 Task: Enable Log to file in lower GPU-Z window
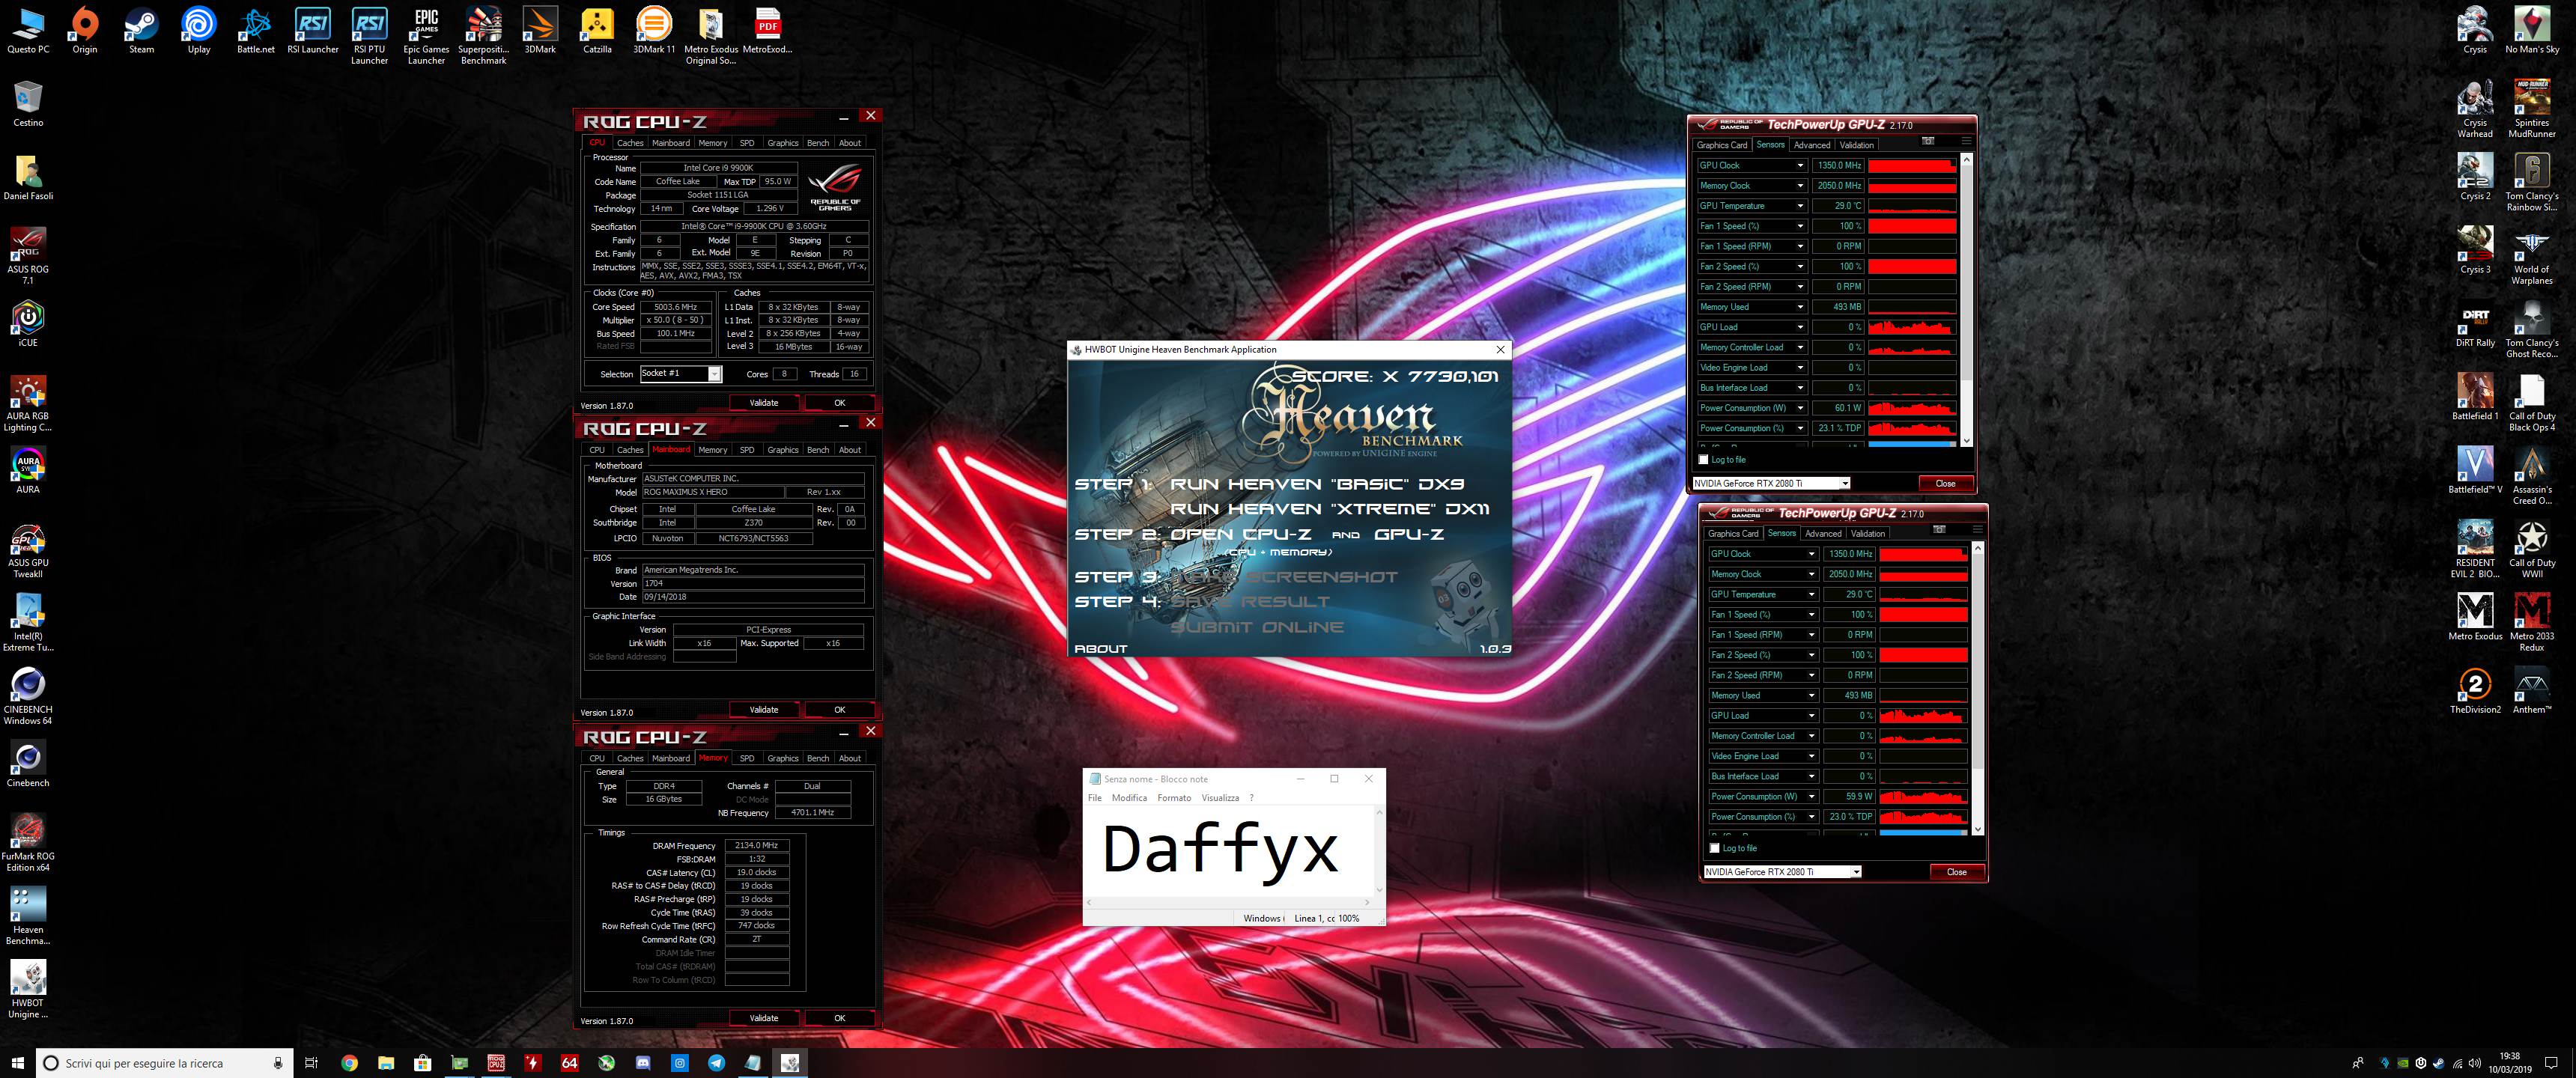click(x=1715, y=848)
